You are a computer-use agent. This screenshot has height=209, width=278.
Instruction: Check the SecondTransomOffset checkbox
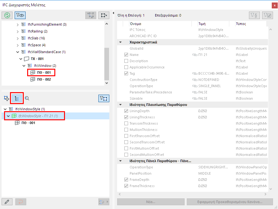126,142
